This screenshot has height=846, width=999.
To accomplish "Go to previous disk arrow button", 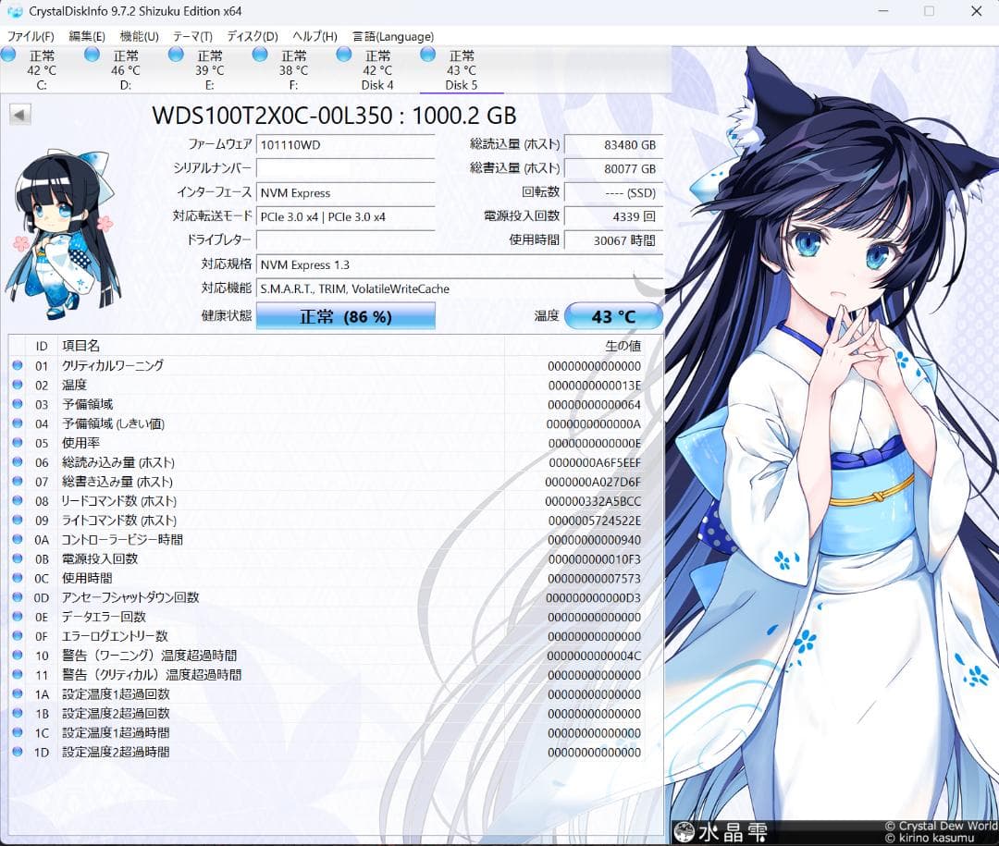I will 19,115.
